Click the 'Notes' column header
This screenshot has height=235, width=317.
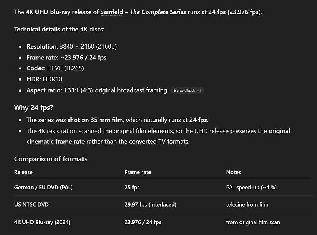pos(233,172)
